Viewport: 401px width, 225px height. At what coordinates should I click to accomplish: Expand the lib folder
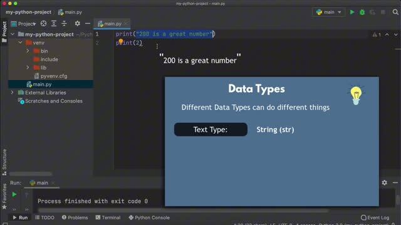[x=28, y=67]
